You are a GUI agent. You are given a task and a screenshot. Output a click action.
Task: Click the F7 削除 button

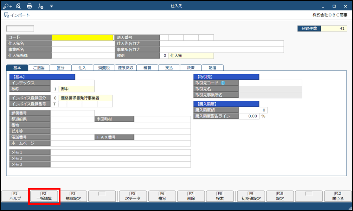click(191, 196)
